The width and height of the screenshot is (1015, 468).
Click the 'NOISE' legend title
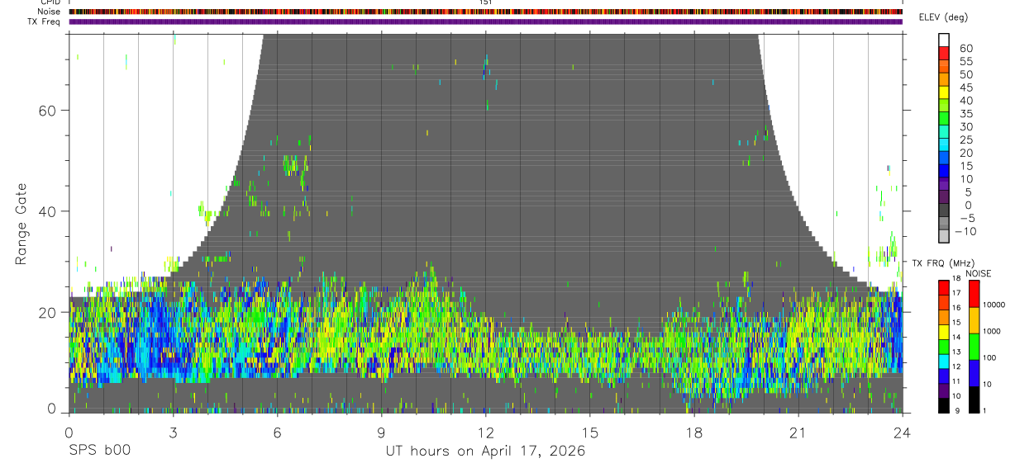979,273
